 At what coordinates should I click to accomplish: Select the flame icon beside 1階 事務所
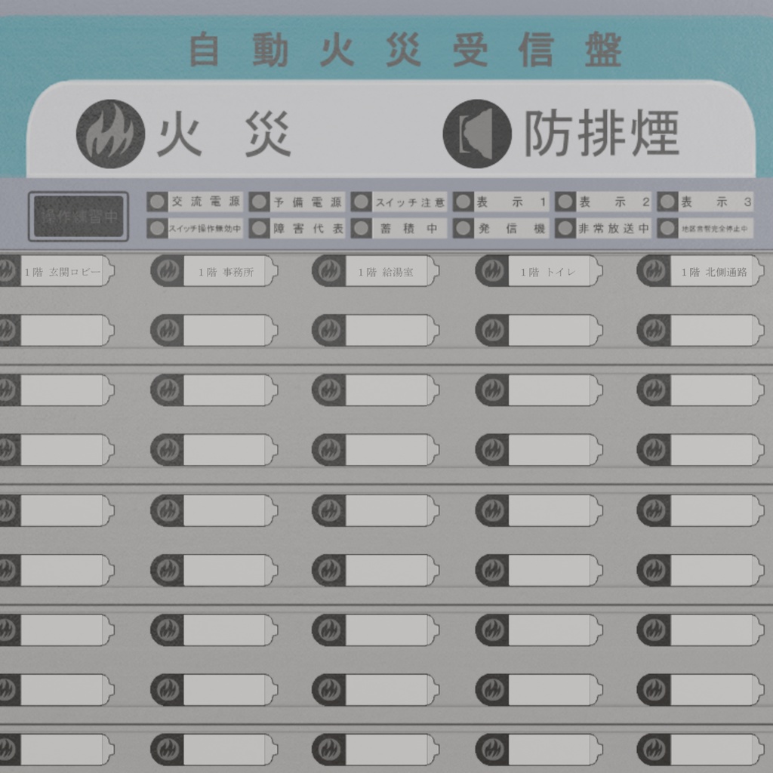coord(169,271)
